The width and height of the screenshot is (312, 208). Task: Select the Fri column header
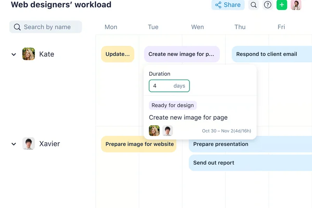pyautogui.click(x=281, y=27)
